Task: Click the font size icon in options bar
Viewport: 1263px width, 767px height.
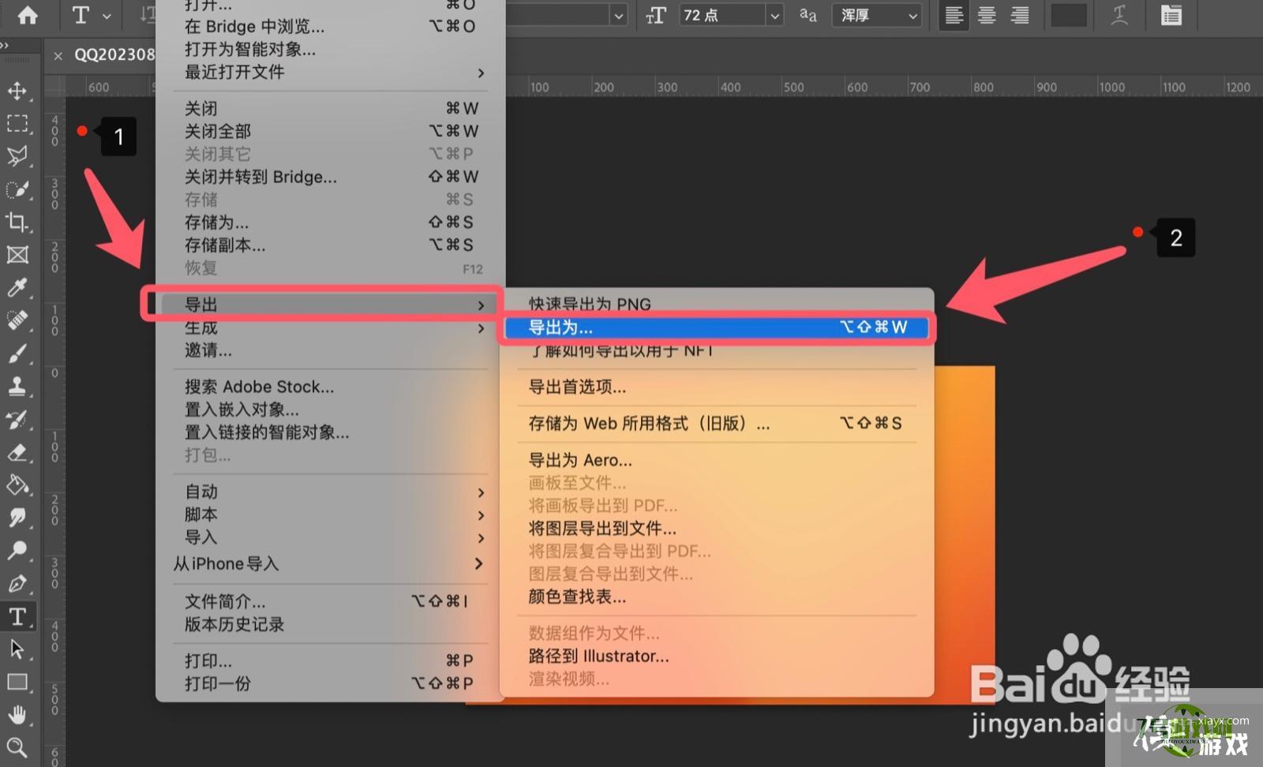Action: [x=656, y=15]
